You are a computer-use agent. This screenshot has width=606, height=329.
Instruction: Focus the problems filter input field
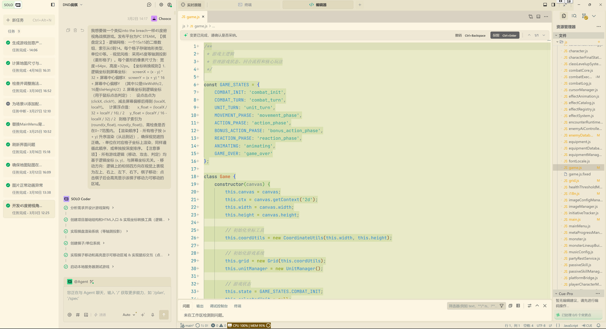(x=473, y=306)
